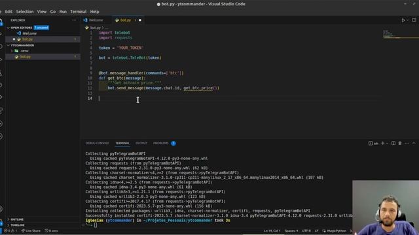The width and height of the screenshot is (419, 235).
Task: Expand the Outline section
Action: 17,219
